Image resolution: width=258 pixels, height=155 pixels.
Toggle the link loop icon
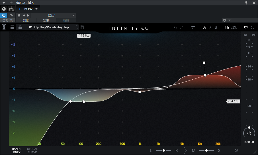tap(193, 27)
